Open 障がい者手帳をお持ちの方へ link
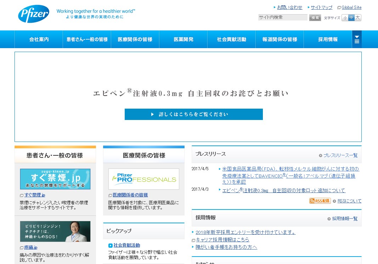The height and width of the screenshot is (264, 378). click(226, 247)
